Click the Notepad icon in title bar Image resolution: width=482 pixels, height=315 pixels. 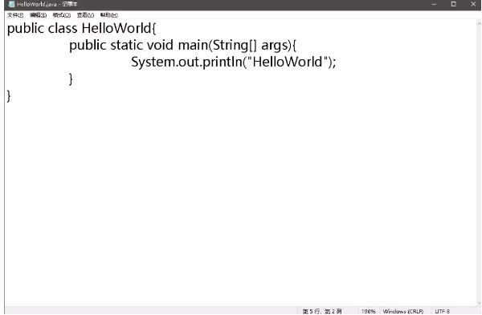[x=11, y=4]
